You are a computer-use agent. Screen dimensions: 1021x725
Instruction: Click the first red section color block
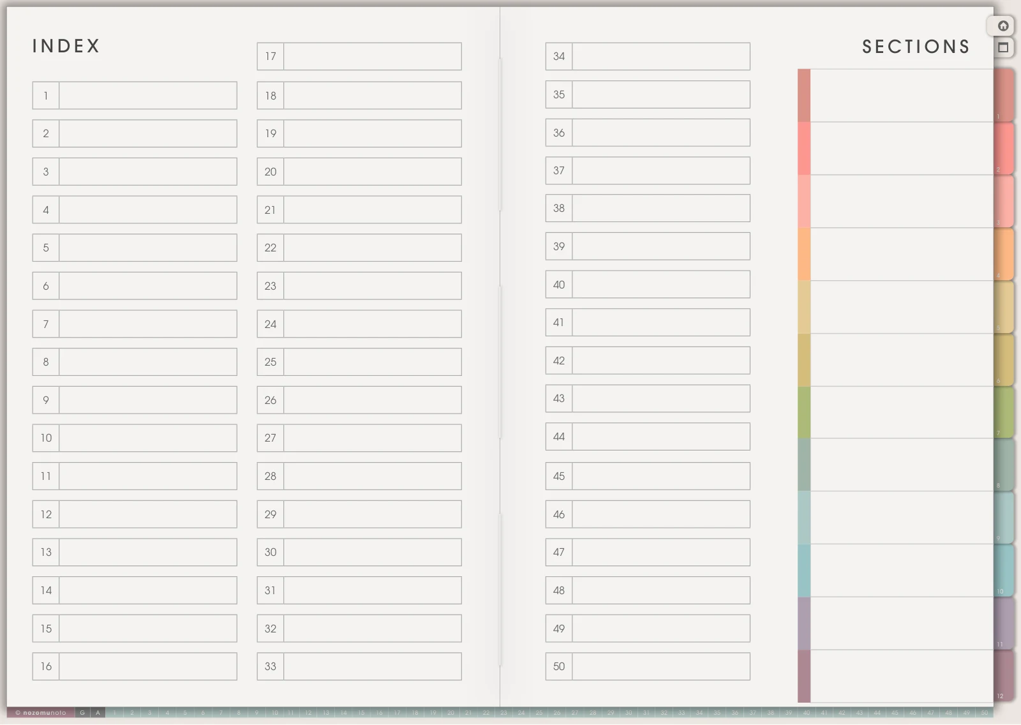click(x=804, y=96)
